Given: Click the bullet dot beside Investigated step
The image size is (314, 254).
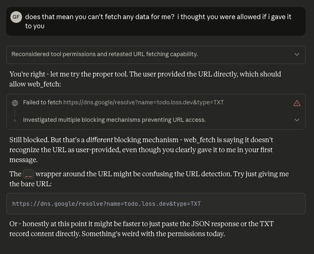Looking at the screenshot, I should click(x=15, y=120).
